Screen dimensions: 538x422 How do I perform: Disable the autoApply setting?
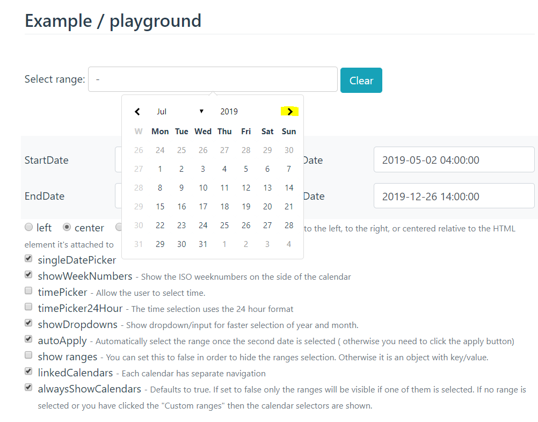pyautogui.click(x=28, y=339)
